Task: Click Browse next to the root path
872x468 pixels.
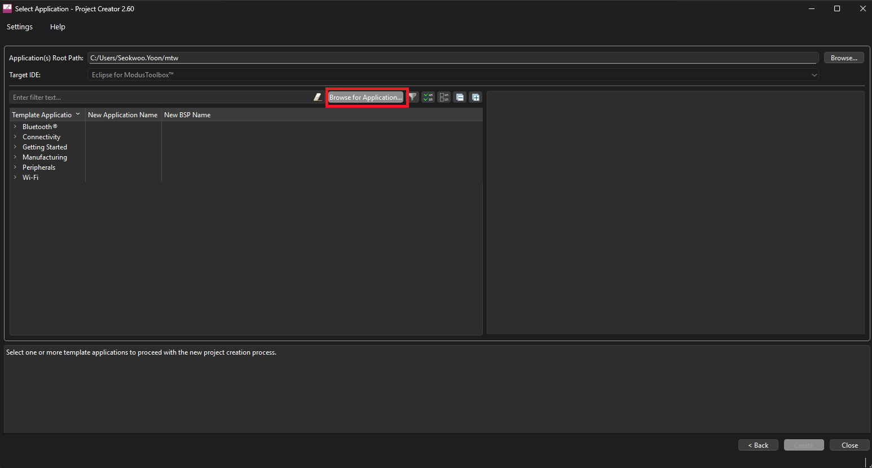Action: pos(843,58)
